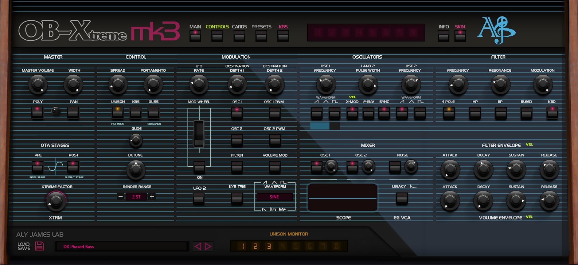
Task: Click the 1 and 2 Pulse Width knob
Action: coord(368,84)
